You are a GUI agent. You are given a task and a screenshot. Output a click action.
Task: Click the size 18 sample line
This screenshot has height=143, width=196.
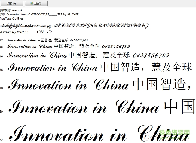[68, 46]
